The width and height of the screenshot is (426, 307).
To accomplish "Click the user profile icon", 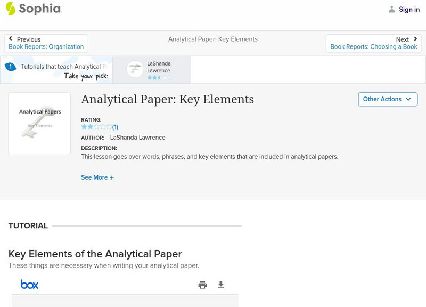I will (x=392, y=9).
